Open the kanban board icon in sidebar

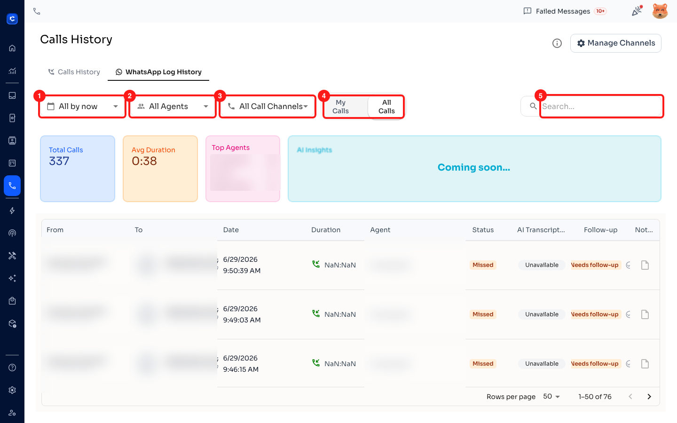click(x=12, y=163)
